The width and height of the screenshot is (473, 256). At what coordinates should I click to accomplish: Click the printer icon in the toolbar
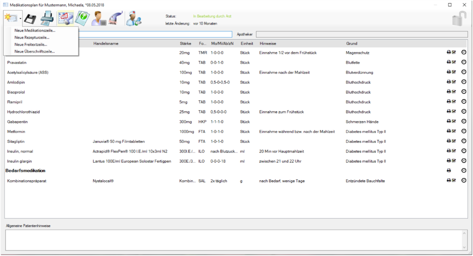click(x=47, y=19)
